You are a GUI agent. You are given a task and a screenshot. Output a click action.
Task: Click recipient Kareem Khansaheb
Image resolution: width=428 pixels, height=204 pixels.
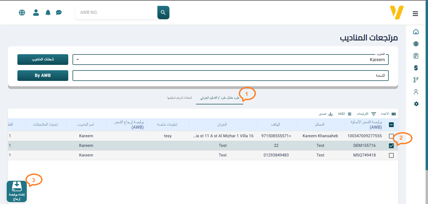coord(320,136)
